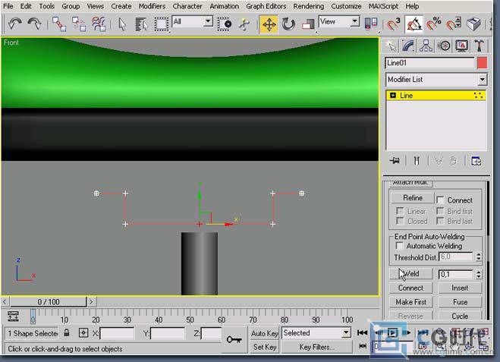Check the Bind first checkbox
Screen dimensions: 500x362
[440, 211]
